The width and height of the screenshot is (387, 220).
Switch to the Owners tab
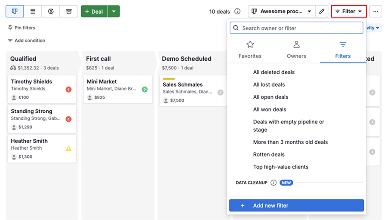coord(296,50)
